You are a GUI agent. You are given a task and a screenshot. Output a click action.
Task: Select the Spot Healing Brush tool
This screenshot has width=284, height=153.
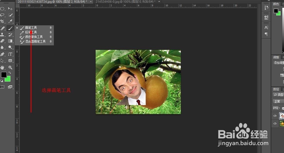click(2, 28)
